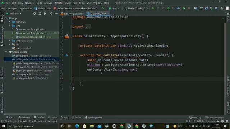
Task: Click the inspection checkmark in editor corner
Action: [x=223, y=18]
